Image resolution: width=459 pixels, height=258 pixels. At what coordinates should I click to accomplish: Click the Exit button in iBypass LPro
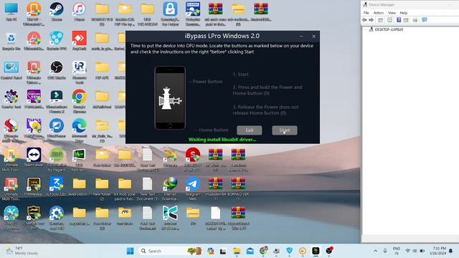click(250, 130)
